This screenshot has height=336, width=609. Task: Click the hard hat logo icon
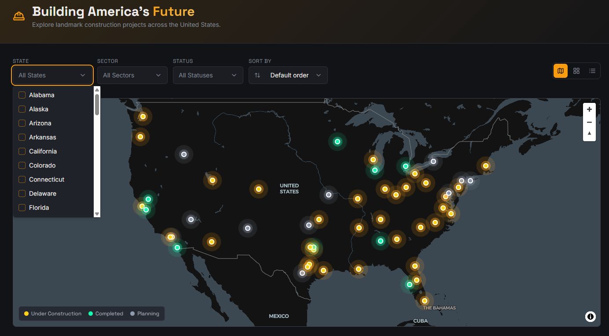[x=19, y=16]
